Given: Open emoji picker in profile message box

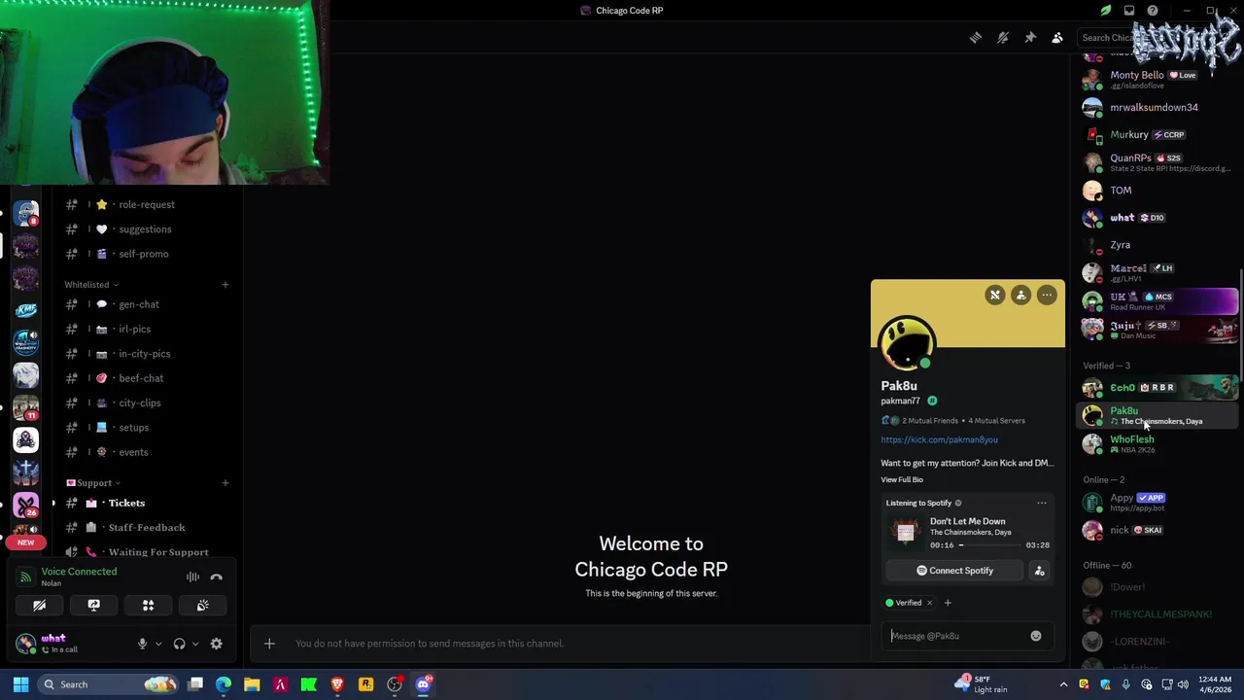Looking at the screenshot, I should (x=1036, y=636).
